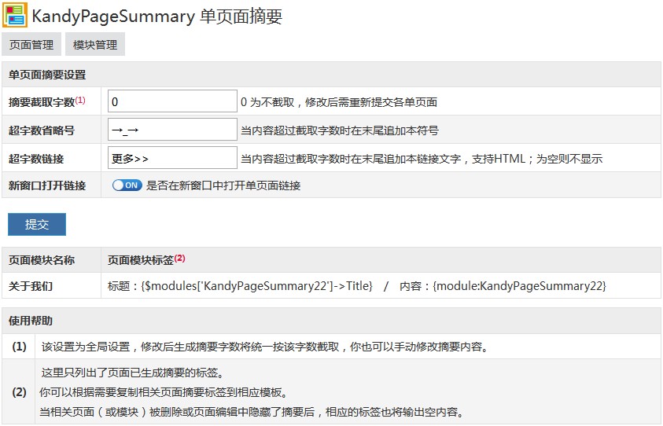Toggle the 新窗口打开链接 ON switch
The width and height of the screenshot is (663, 426).
click(127, 186)
